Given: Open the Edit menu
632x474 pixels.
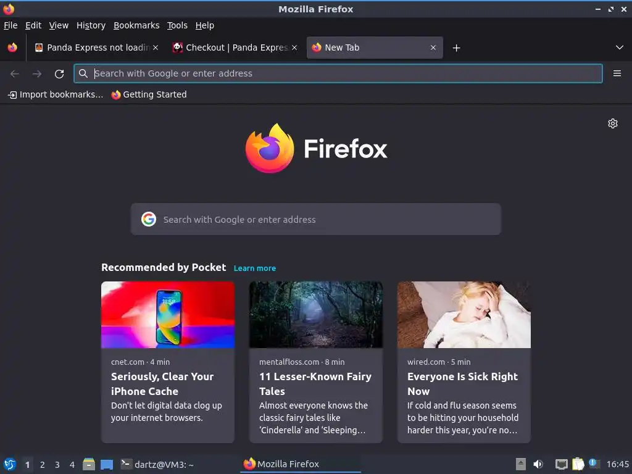Looking at the screenshot, I should pos(33,25).
